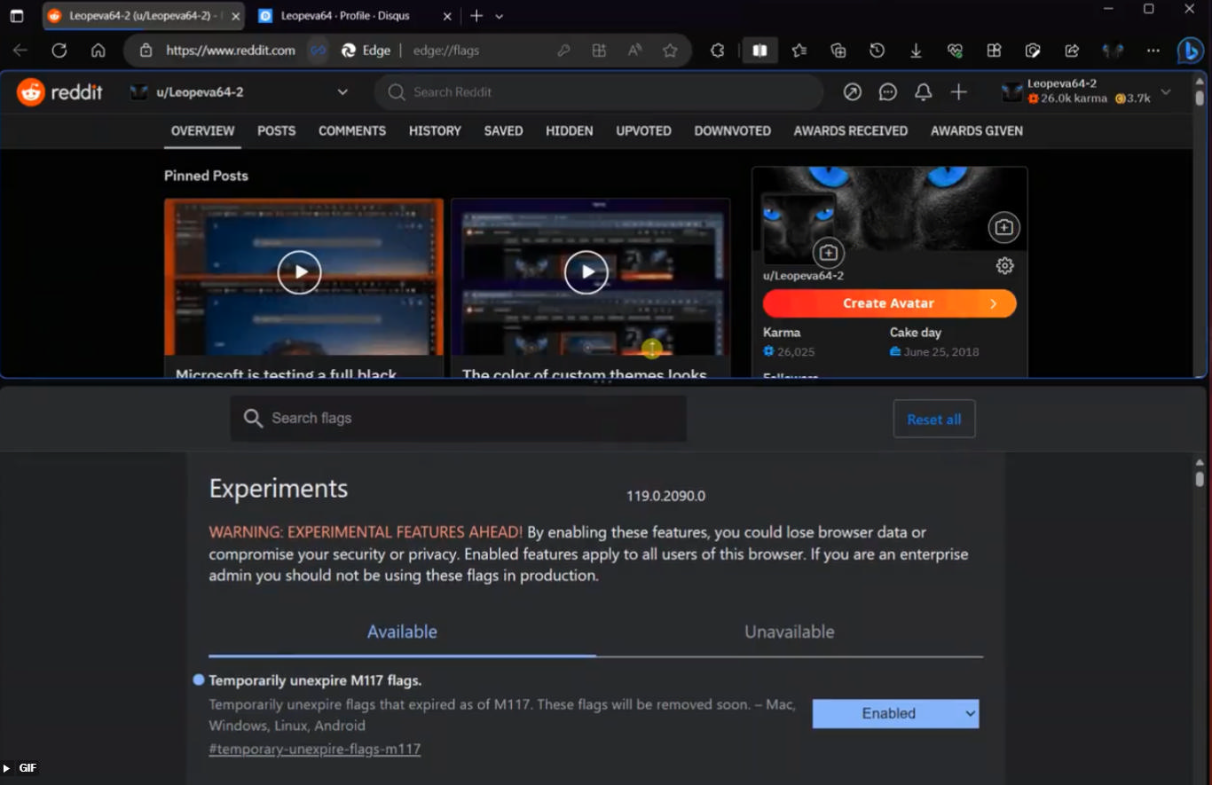
Task: Open the Bing Copilot sidebar icon
Action: 1190,51
